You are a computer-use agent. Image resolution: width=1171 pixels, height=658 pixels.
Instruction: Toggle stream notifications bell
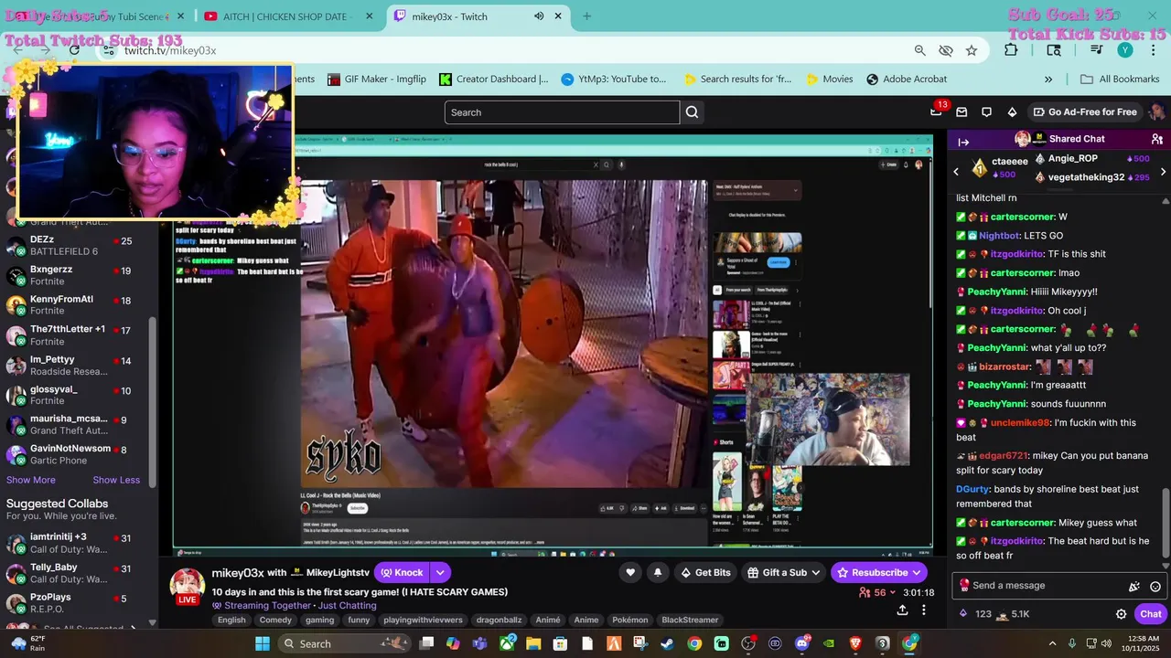point(657,573)
